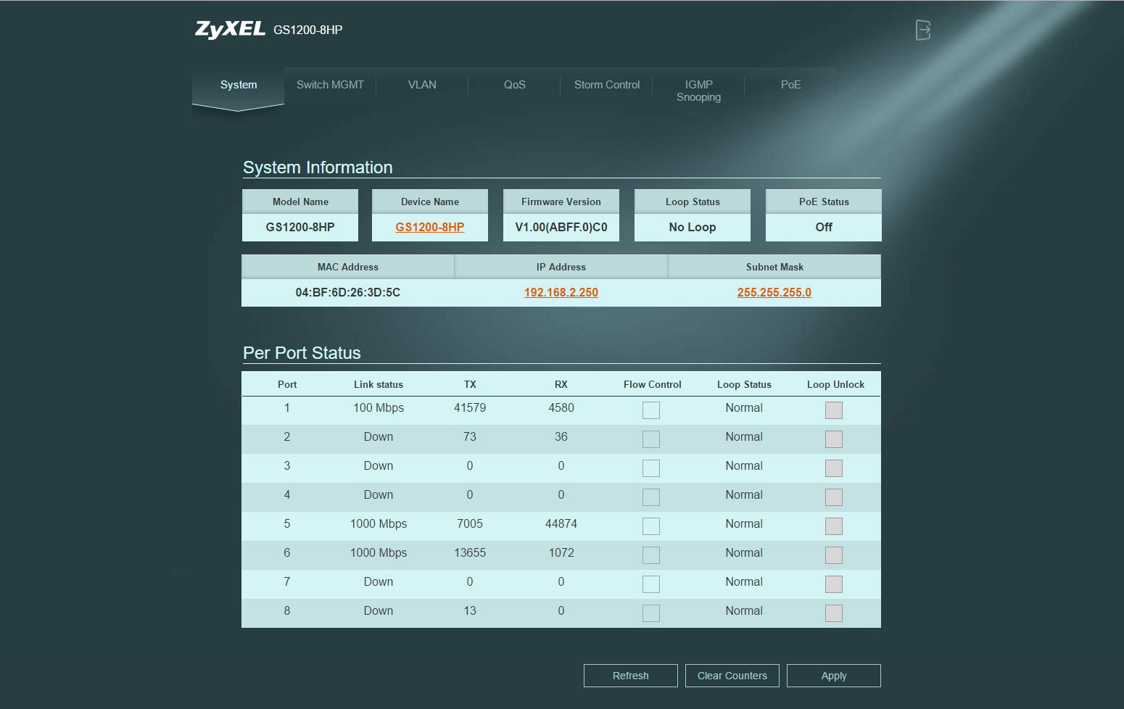Open the VLAN tab
This screenshot has height=709, width=1124.
[x=422, y=85]
